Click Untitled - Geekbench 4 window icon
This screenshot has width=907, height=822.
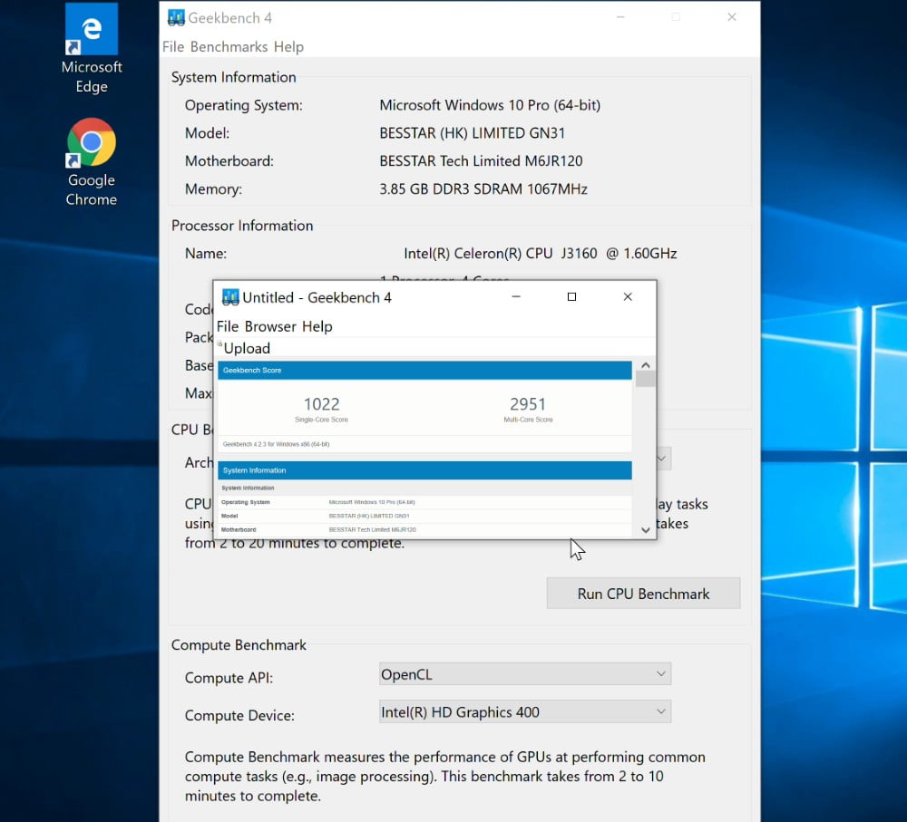tap(230, 297)
